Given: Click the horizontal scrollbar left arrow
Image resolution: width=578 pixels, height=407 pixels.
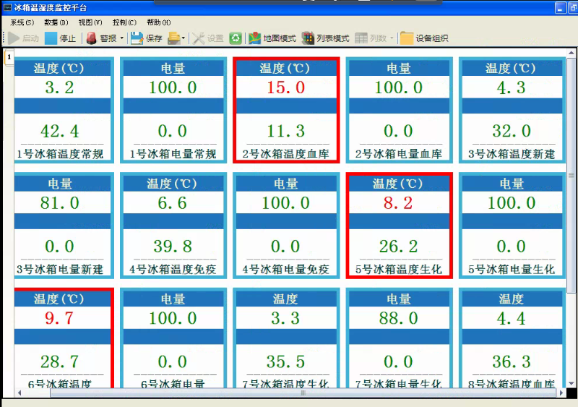Looking at the screenshot, I should click(20, 393).
